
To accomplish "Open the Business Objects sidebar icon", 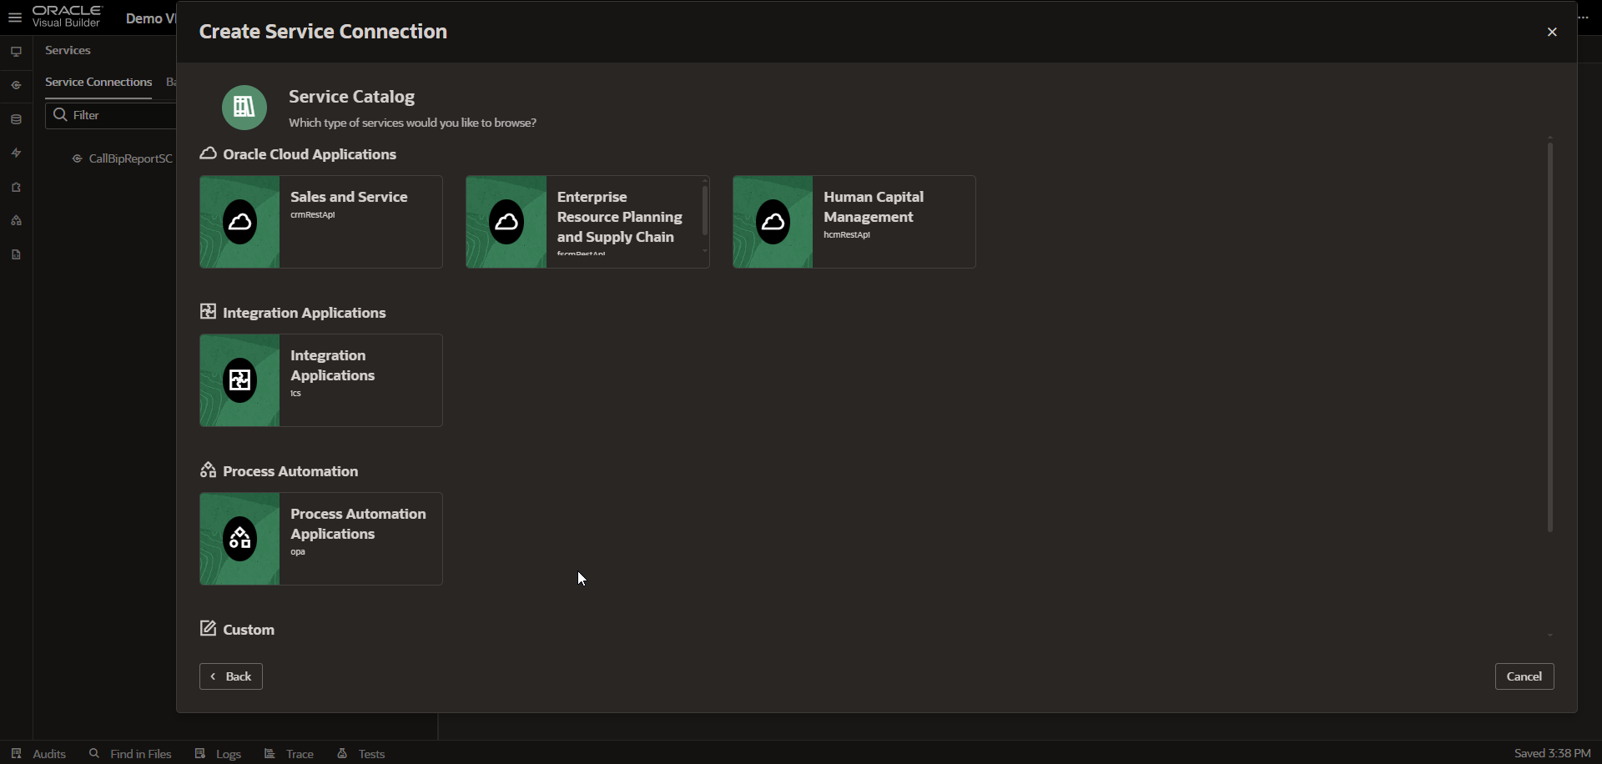I will [16, 119].
